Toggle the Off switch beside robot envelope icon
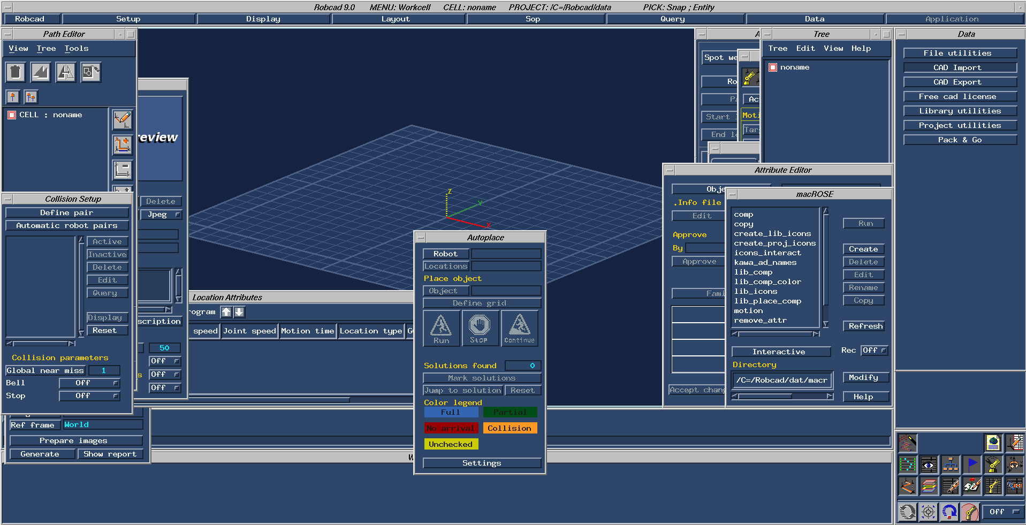 tap(1004, 512)
